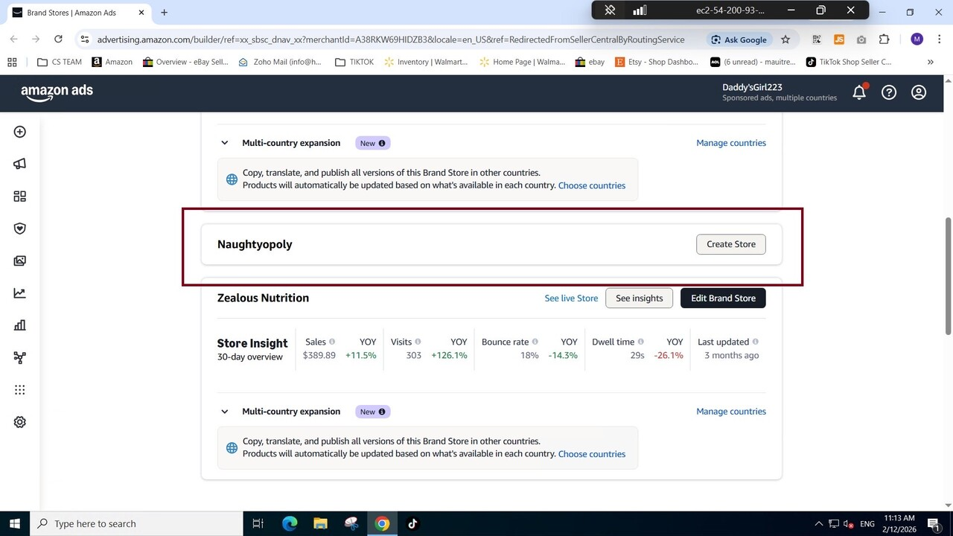Open the shield brand protection icon
Screen dimensions: 953x536
point(20,229)
